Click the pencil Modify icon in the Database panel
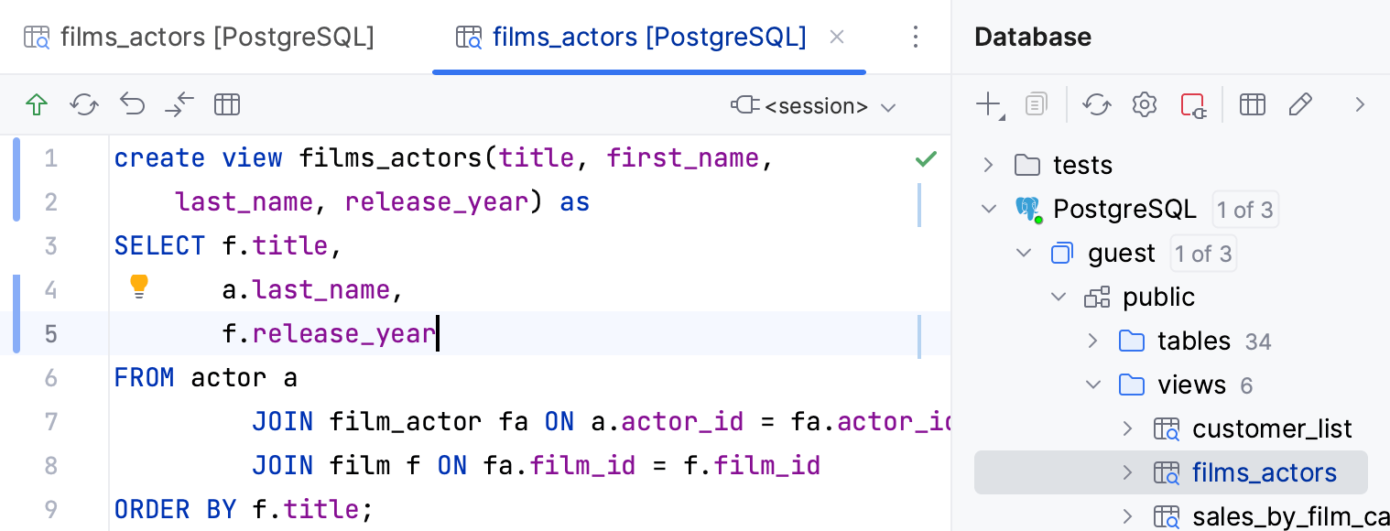Viewport: 1390px width, 531px height. pos(1301,104)
